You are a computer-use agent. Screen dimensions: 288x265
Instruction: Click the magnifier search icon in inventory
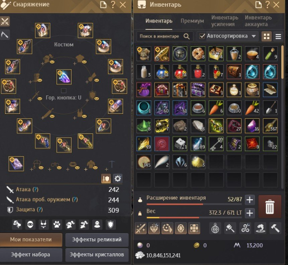click(x=187, y=36)
